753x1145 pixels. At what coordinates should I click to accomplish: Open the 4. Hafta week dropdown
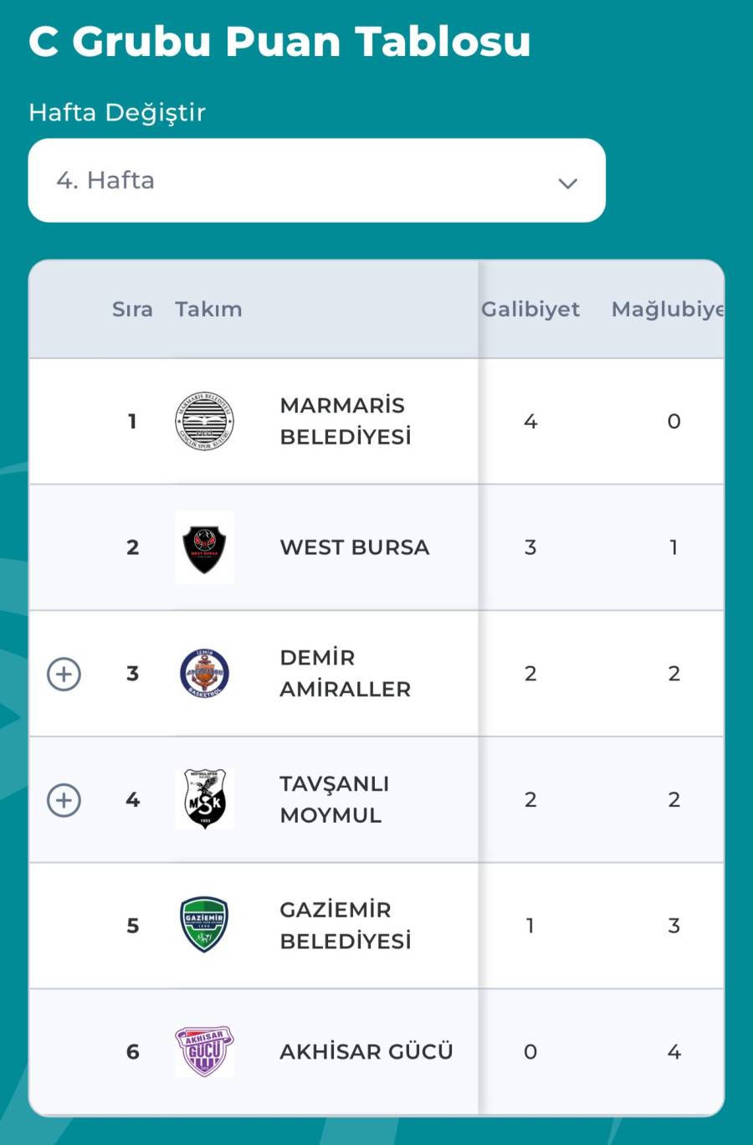point(316,181)
